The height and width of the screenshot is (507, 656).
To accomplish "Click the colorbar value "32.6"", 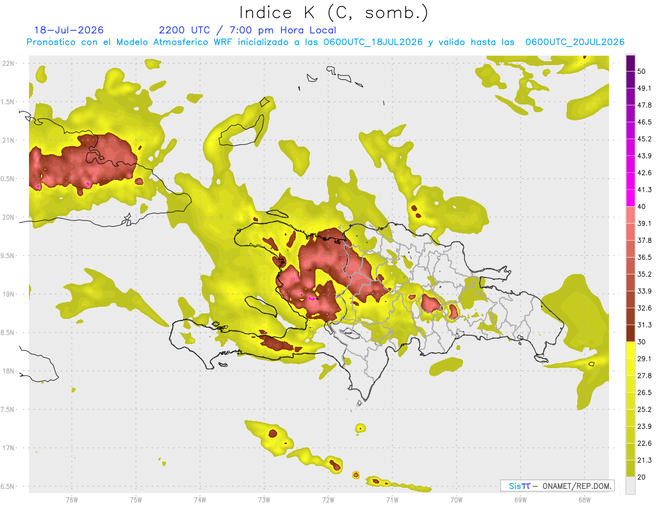I will click(645, 308).
